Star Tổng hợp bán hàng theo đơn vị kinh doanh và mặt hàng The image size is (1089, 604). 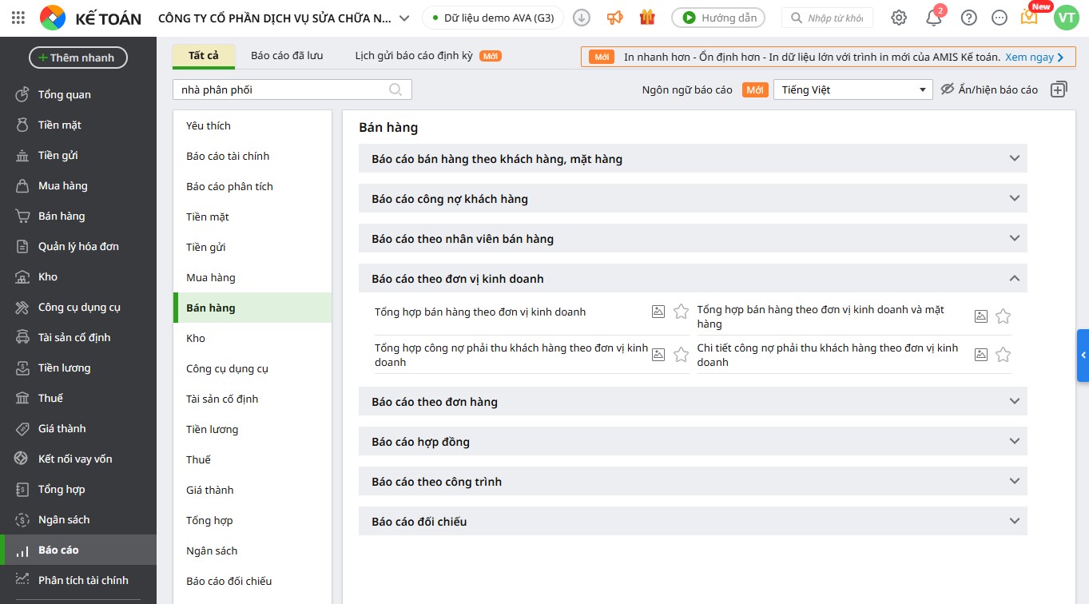point(1004,316)
